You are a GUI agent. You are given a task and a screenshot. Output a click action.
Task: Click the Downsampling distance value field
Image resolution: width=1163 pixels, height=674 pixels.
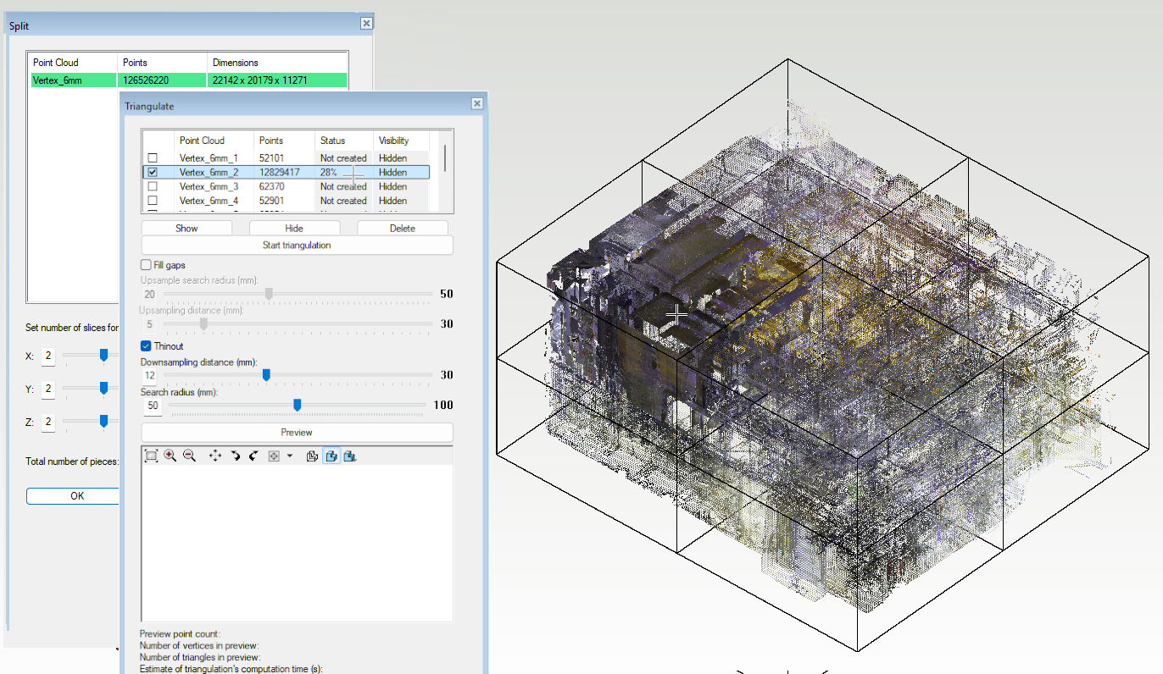coord(150,375)
